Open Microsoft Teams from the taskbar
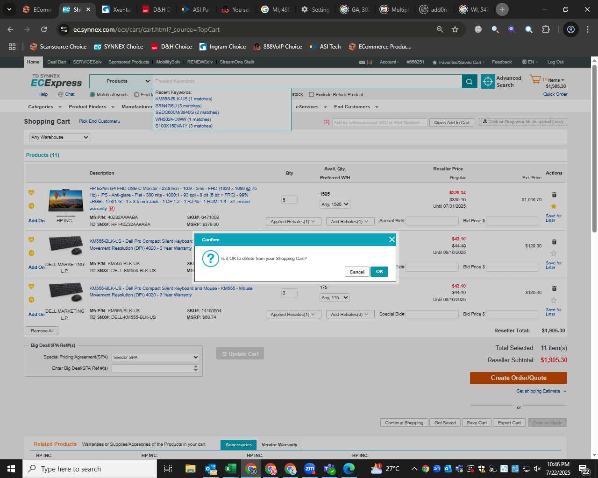Viewport: 598px width, 478px height. (x=329, y=469)
